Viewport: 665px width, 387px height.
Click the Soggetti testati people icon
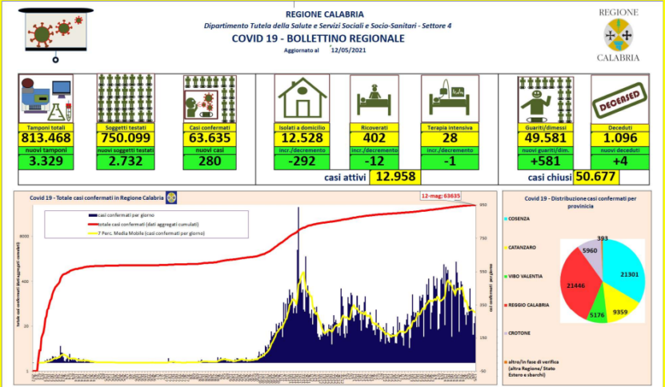click(x=123, y=99)
